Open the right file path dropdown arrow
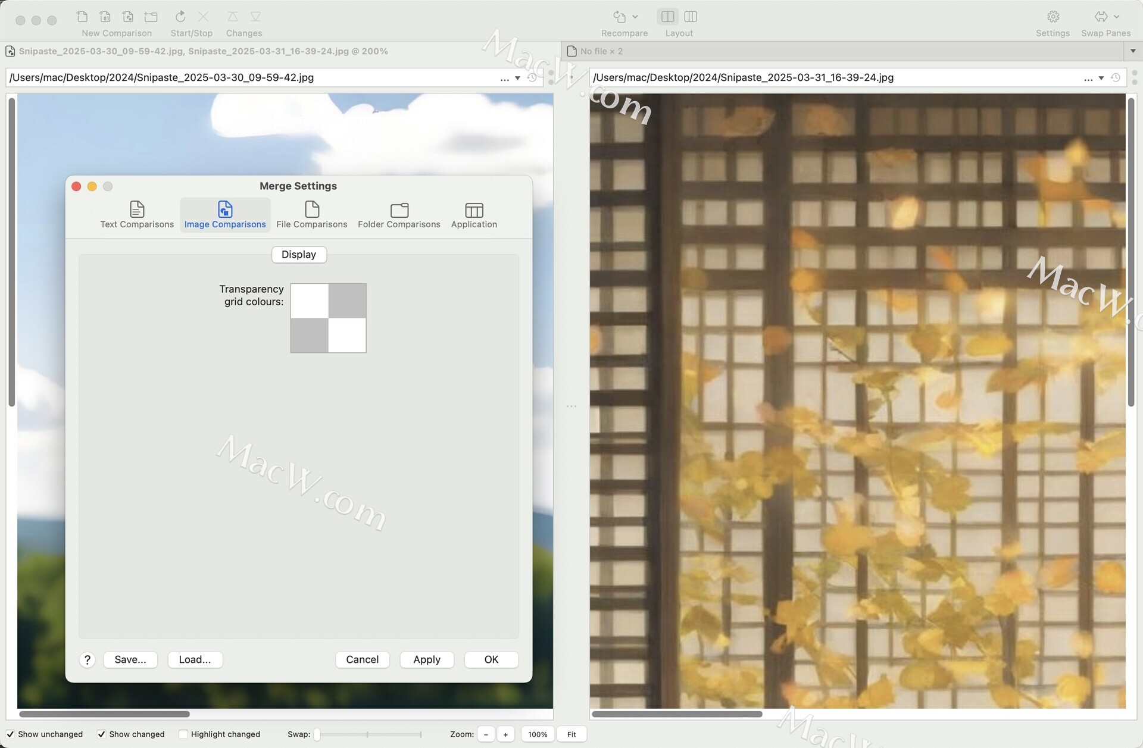This screenshot has height=748, width=1143. click(1101, 79)
